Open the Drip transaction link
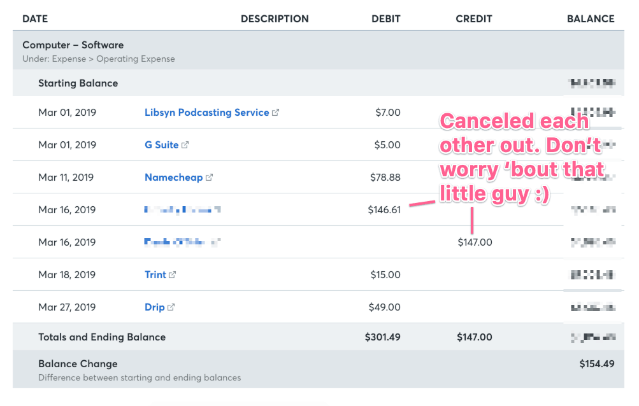Screen dimensions: 639x406 click(154, 307)
